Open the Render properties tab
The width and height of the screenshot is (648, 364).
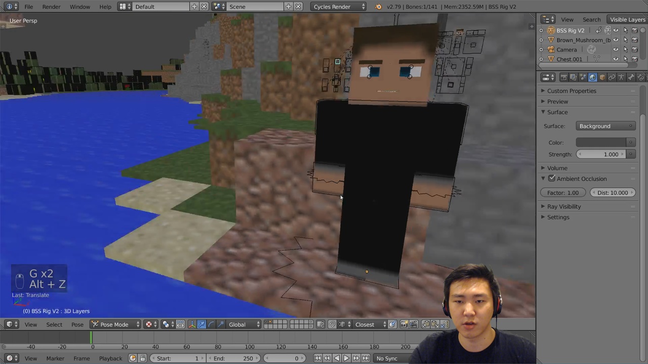(x=564, y=77)
